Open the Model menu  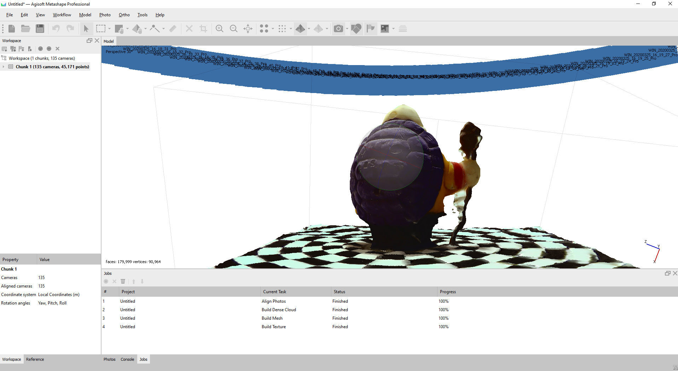click(x=85, y=15)
